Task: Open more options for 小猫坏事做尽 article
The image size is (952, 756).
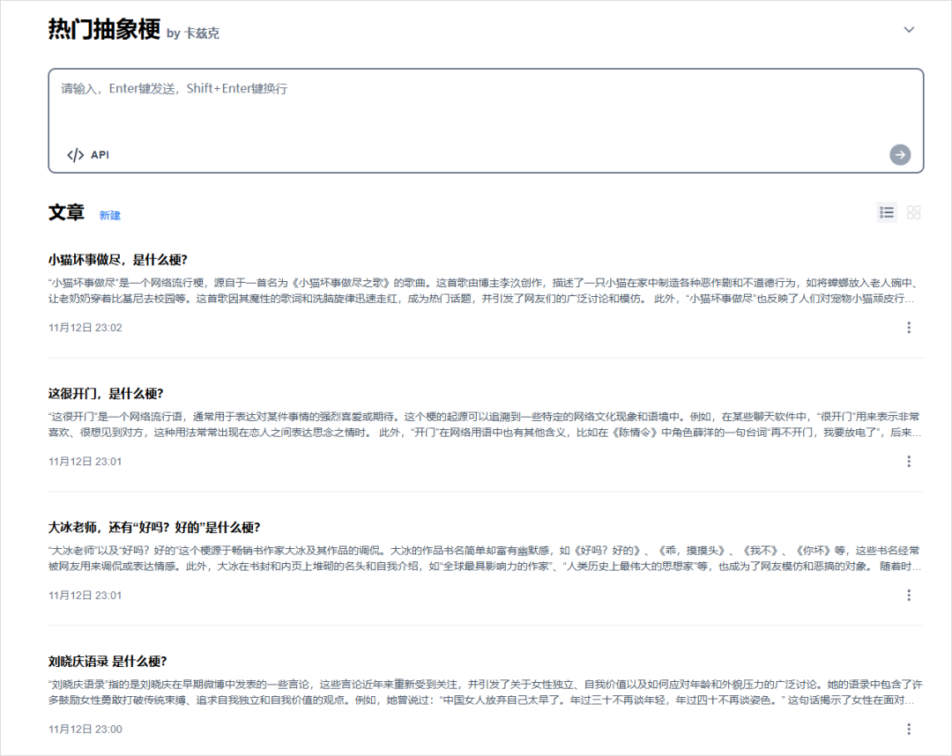Action: [x=909, y=328]
